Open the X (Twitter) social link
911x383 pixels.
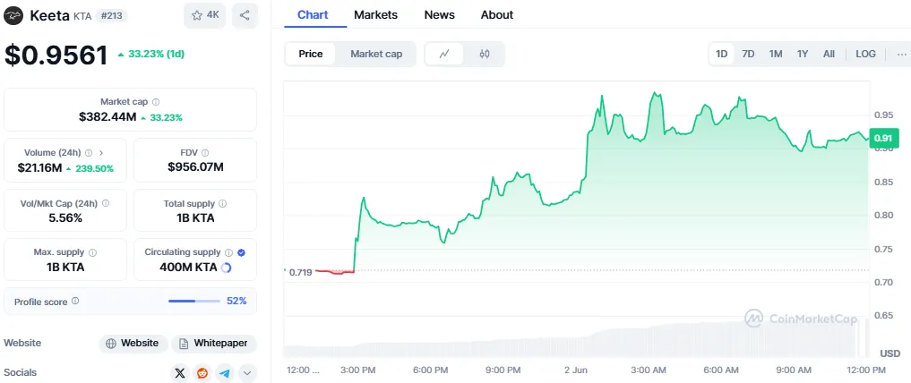[x=180, y=373]
